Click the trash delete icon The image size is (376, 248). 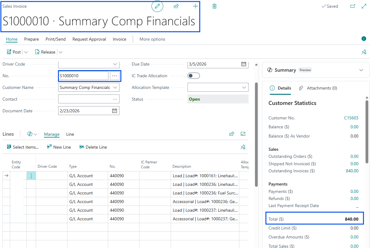click(214, 6)
